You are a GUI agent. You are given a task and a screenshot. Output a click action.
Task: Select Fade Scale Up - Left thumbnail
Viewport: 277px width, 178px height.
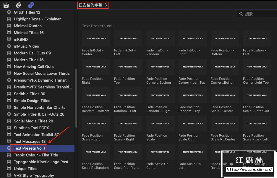tap(193, 152)
